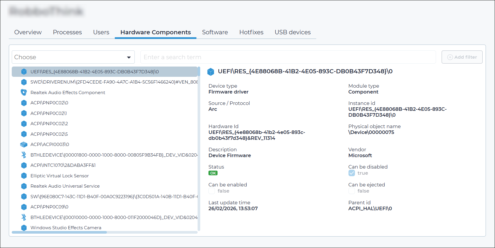Viewport: 495px width, 248px height.
Task: Click the Vendor value 'Microsoft'
Action: pyautogui.click(x=360, y=155)
